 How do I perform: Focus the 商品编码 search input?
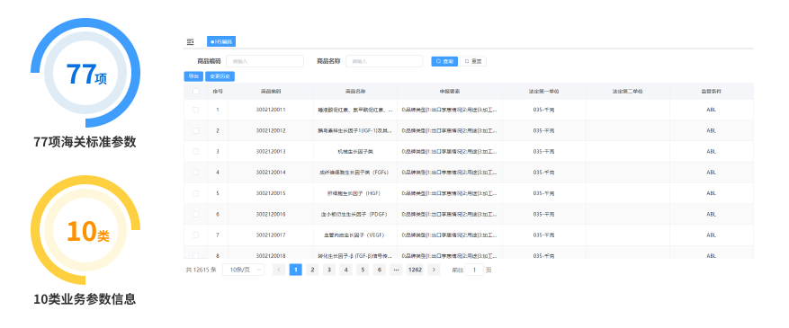click(x=264, y=61)
